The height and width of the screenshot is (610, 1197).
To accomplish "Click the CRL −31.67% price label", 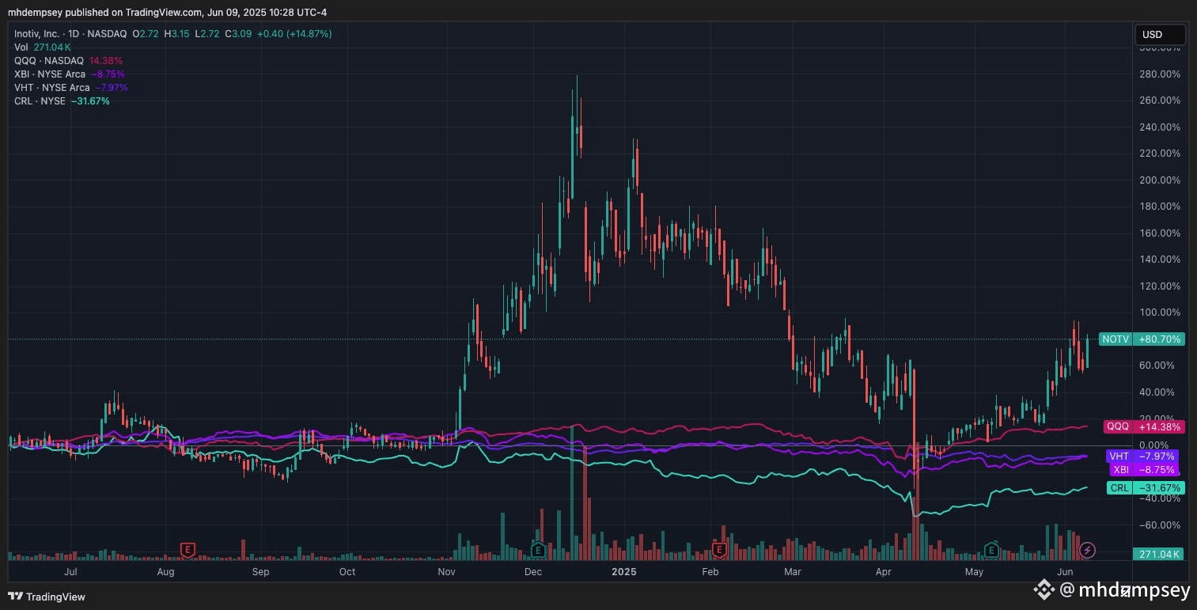I will [1146, 487].
